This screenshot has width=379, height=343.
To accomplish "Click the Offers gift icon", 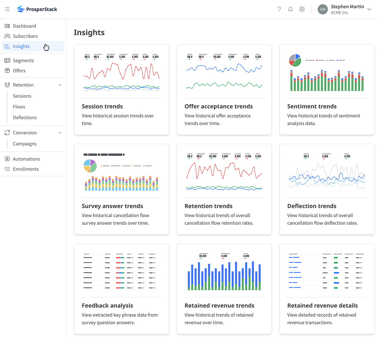I will point(7,71).
